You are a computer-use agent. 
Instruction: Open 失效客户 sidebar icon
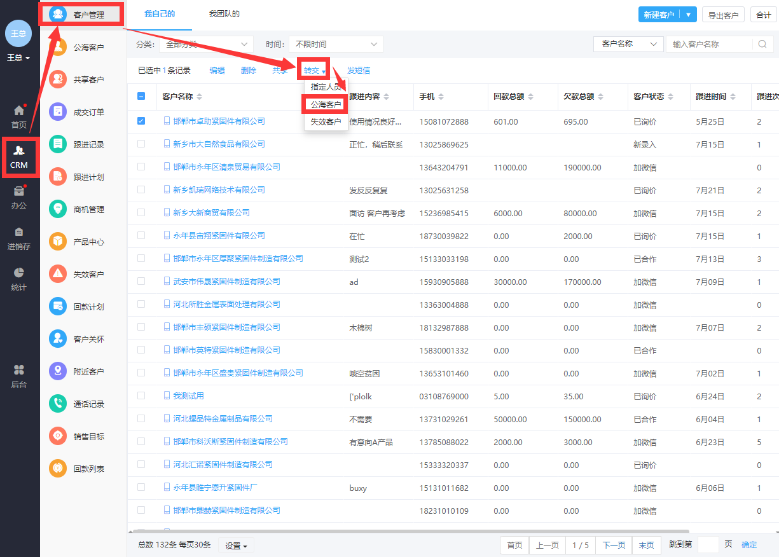pos(58,274)
